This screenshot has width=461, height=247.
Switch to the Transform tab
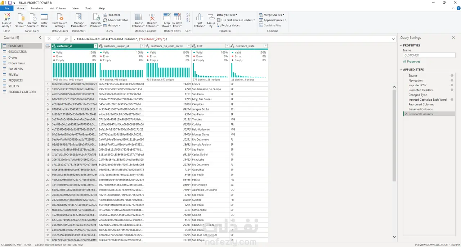(x=37, y=8)
